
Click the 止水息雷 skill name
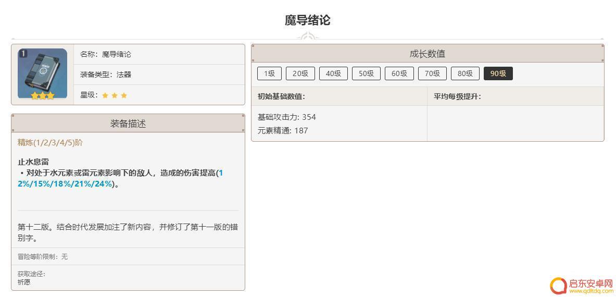coord(33,162)
